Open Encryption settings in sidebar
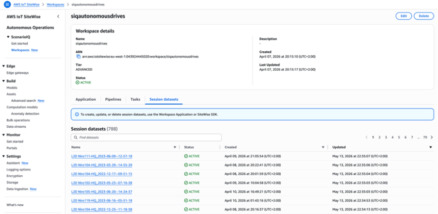Viewport: 438px width, 214px height. [x=15, y=176]
